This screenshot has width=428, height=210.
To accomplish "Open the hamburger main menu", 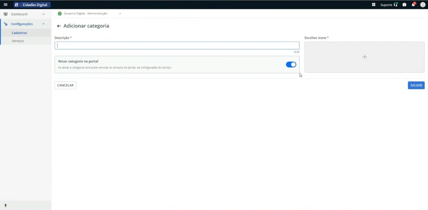I will (5, 4).
